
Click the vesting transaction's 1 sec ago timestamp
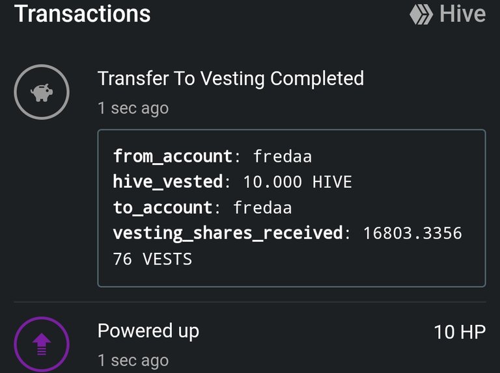point(133,109)
